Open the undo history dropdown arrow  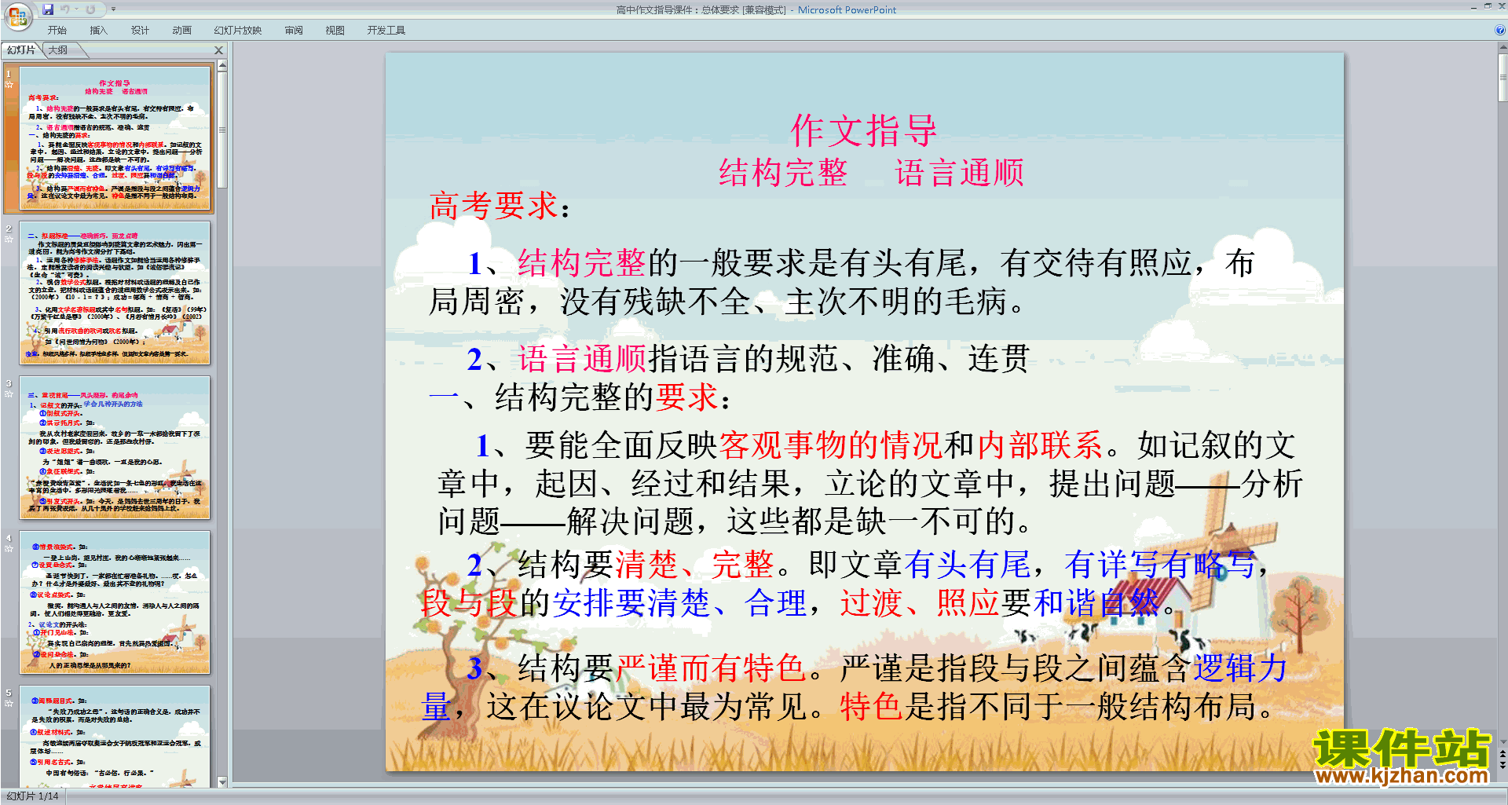coord(76,9)
